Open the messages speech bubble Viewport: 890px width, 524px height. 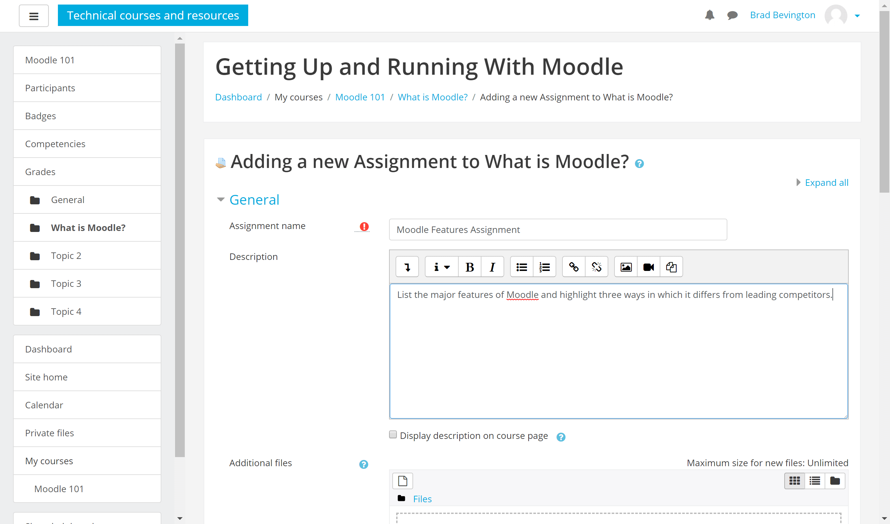732,15
